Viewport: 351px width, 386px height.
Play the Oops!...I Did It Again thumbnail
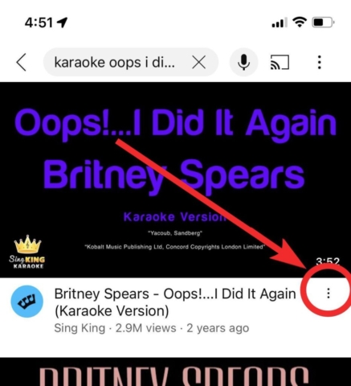(x=175, y=179)
